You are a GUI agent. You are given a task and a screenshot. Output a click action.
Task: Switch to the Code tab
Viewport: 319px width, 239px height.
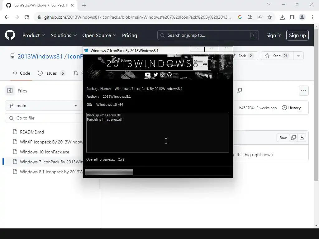21,73
